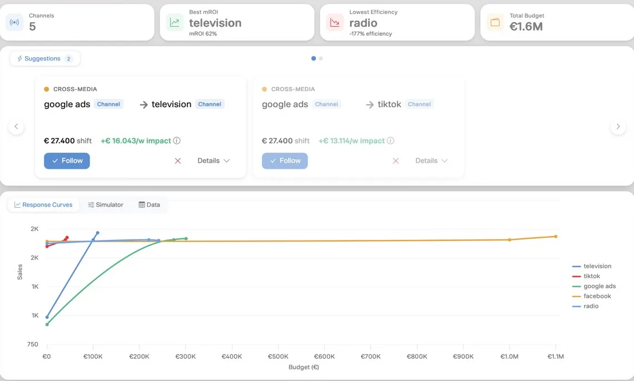
Task: Click Channel tag next to tiktok
Action: (419, 104)
